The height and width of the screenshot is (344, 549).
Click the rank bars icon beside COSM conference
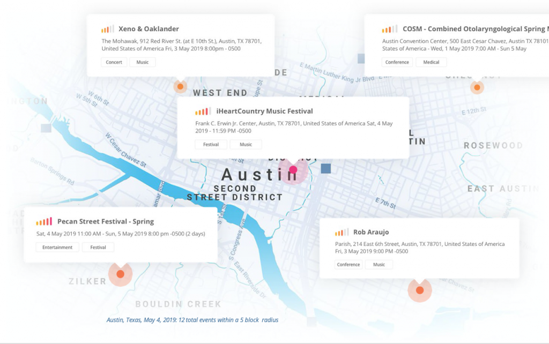[x=389, y=29]
